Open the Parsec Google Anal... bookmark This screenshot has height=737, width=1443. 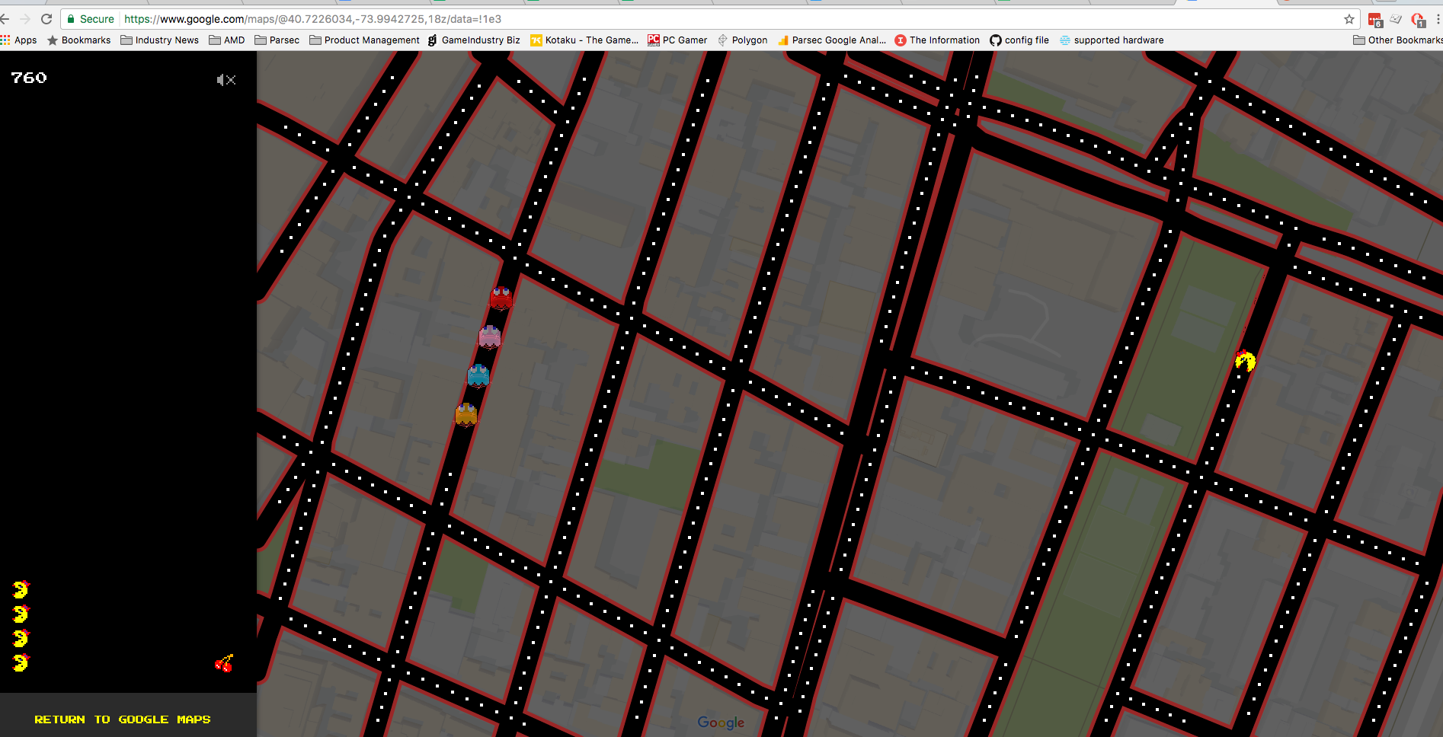(832, 40)
